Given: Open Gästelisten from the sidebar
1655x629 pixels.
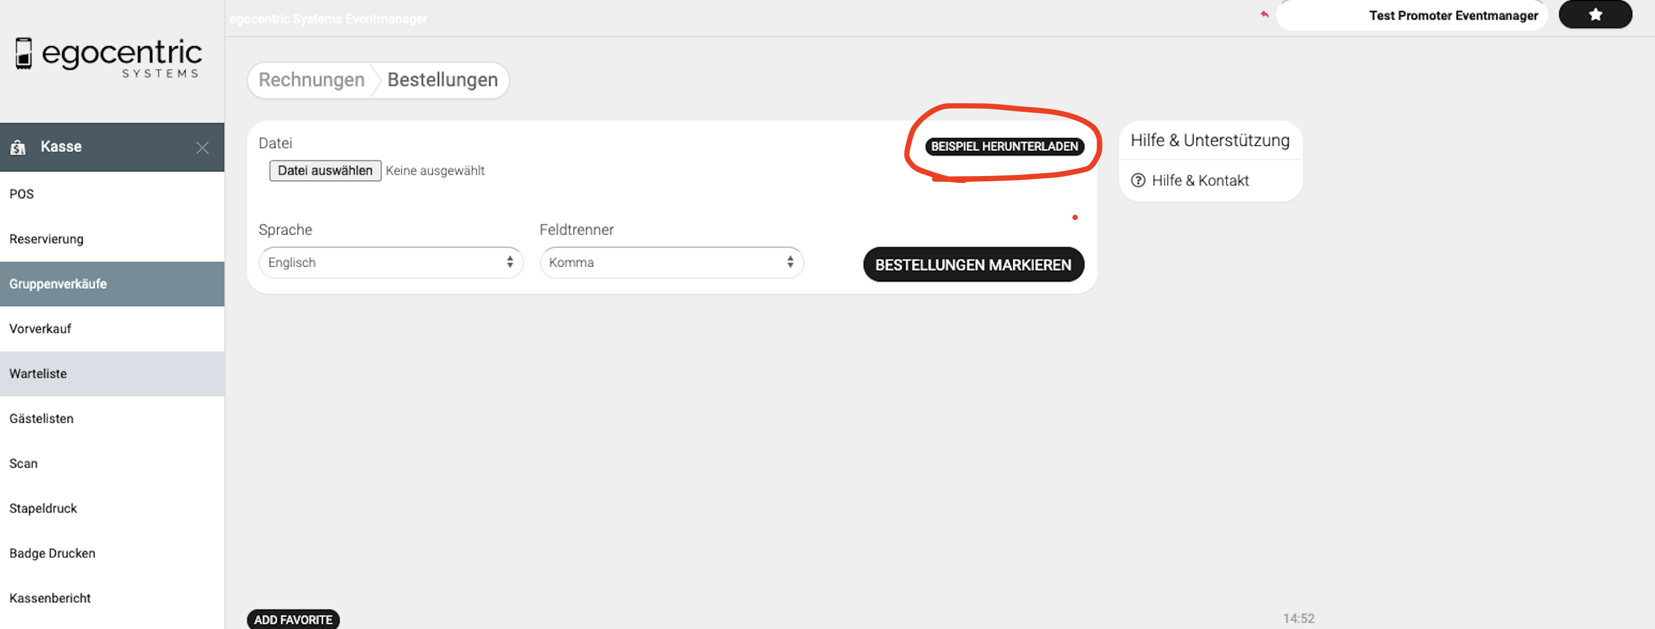Looking at the screenshot, I should tap(41, 418).
